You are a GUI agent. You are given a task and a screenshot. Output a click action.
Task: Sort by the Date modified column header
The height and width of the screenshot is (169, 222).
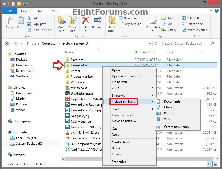[x=145, y=52]
